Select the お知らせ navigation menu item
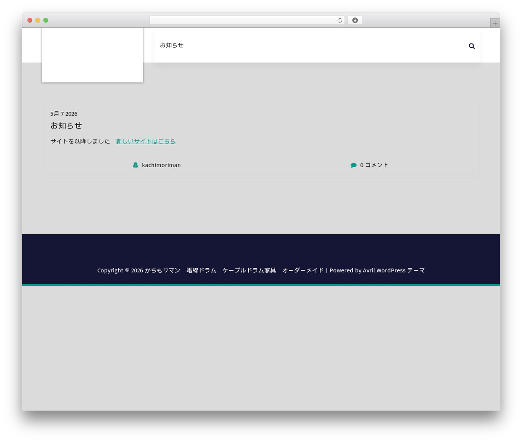The height and width of the screenshot is (442, 522). [x=172, y=45]
